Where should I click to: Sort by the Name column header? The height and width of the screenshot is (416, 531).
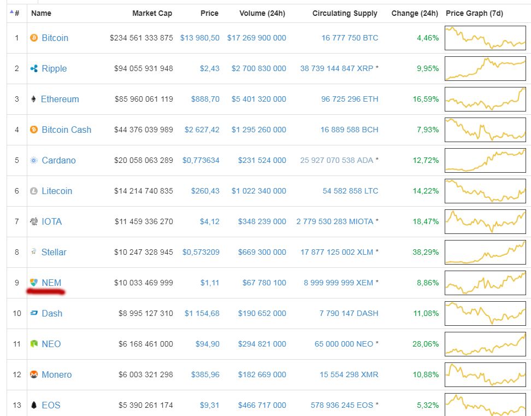click(x=42, y=13)
